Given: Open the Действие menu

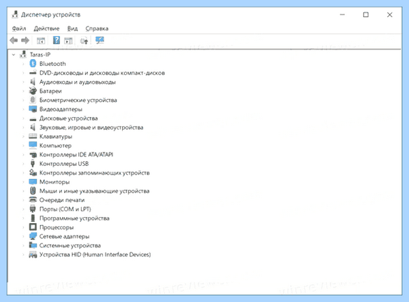Looking at the screenshot, I should 46,29.
